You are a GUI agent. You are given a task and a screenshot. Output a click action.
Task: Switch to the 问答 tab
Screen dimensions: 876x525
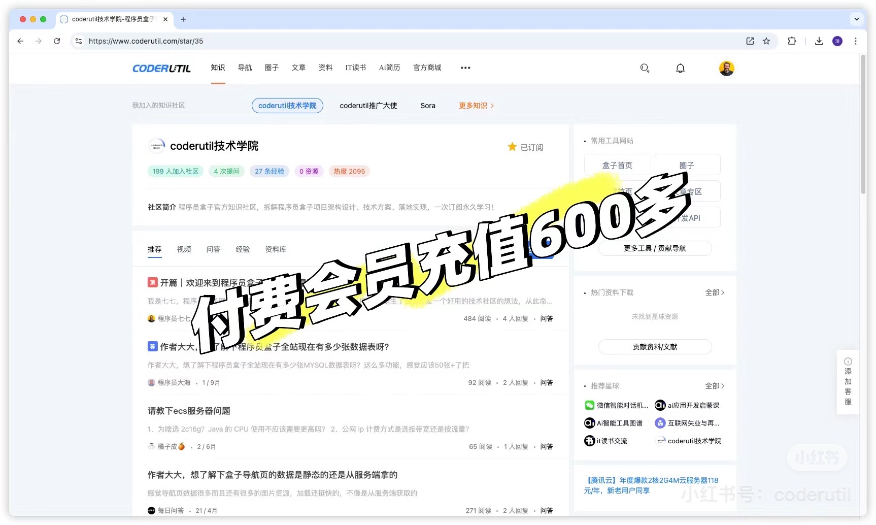[x=213, y=249]
